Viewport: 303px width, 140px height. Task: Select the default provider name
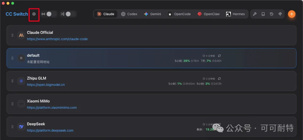(33, 55)
